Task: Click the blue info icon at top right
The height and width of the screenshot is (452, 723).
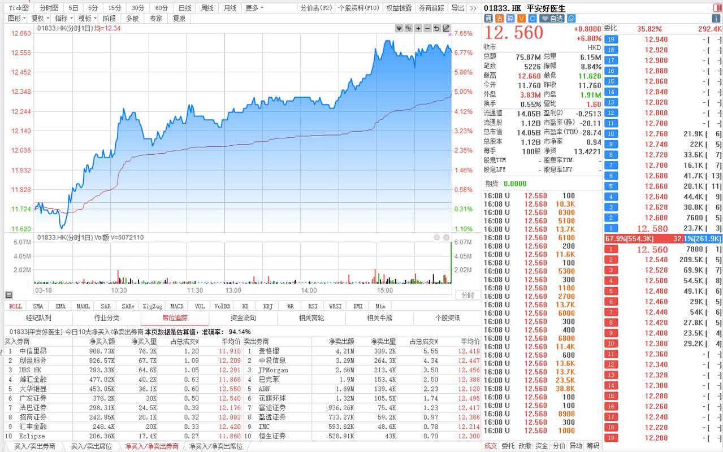Action: [716, 19]
